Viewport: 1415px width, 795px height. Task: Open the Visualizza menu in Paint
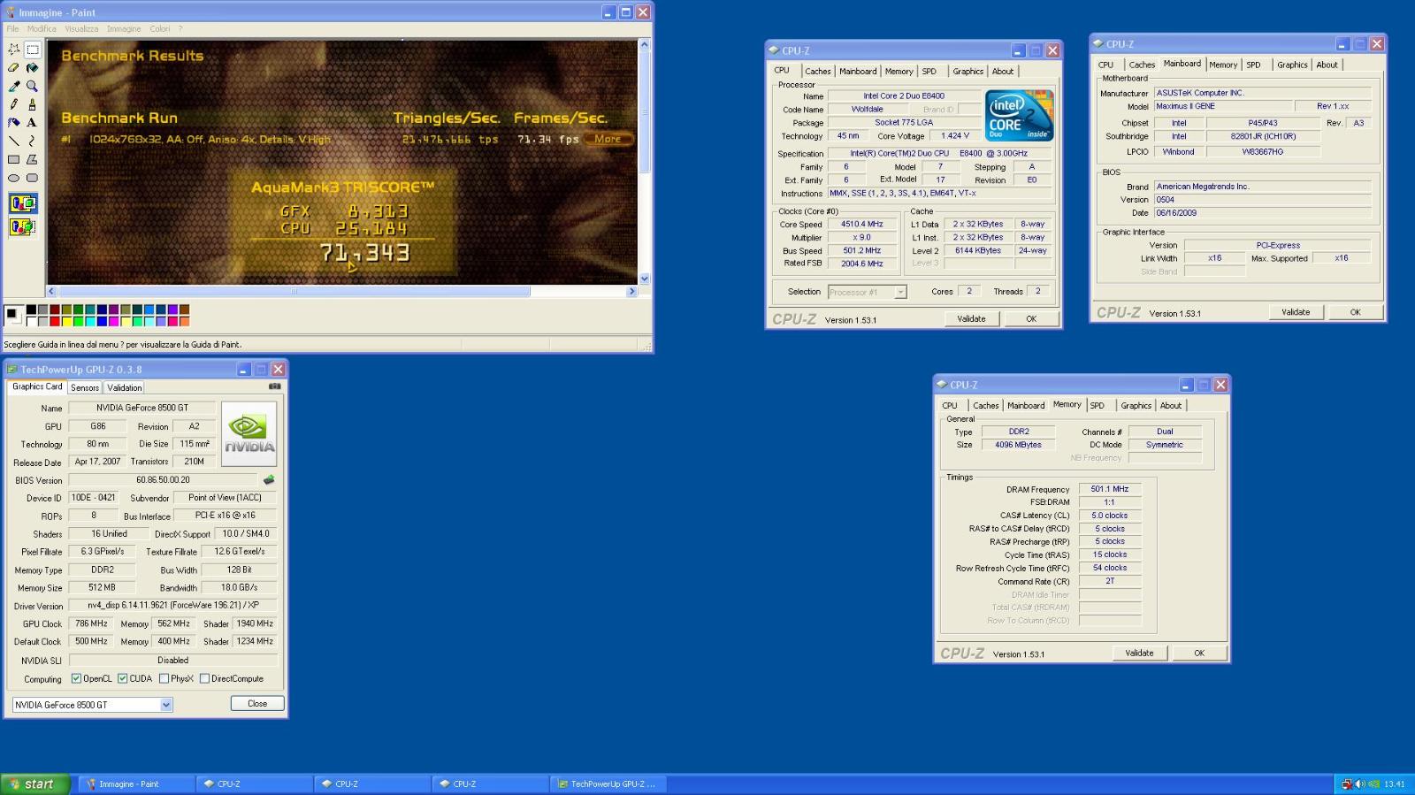tap(81, 28)
